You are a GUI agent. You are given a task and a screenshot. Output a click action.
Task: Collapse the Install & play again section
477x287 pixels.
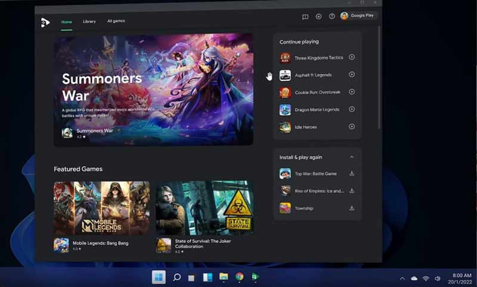coord(352,157)
